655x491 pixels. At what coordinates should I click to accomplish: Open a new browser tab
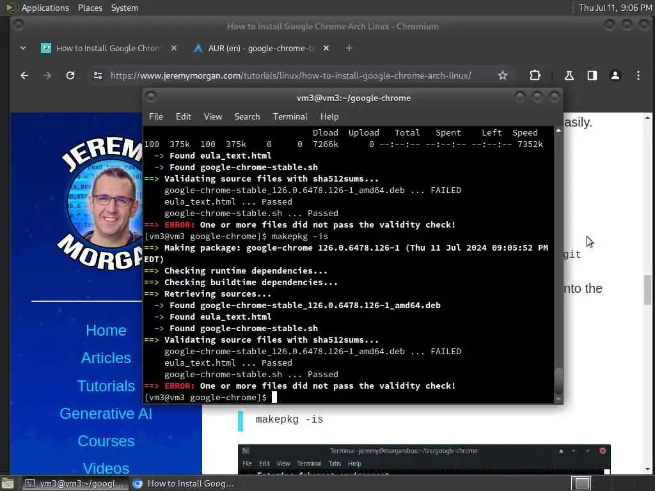pyautogui.click(x=349, y=49)
